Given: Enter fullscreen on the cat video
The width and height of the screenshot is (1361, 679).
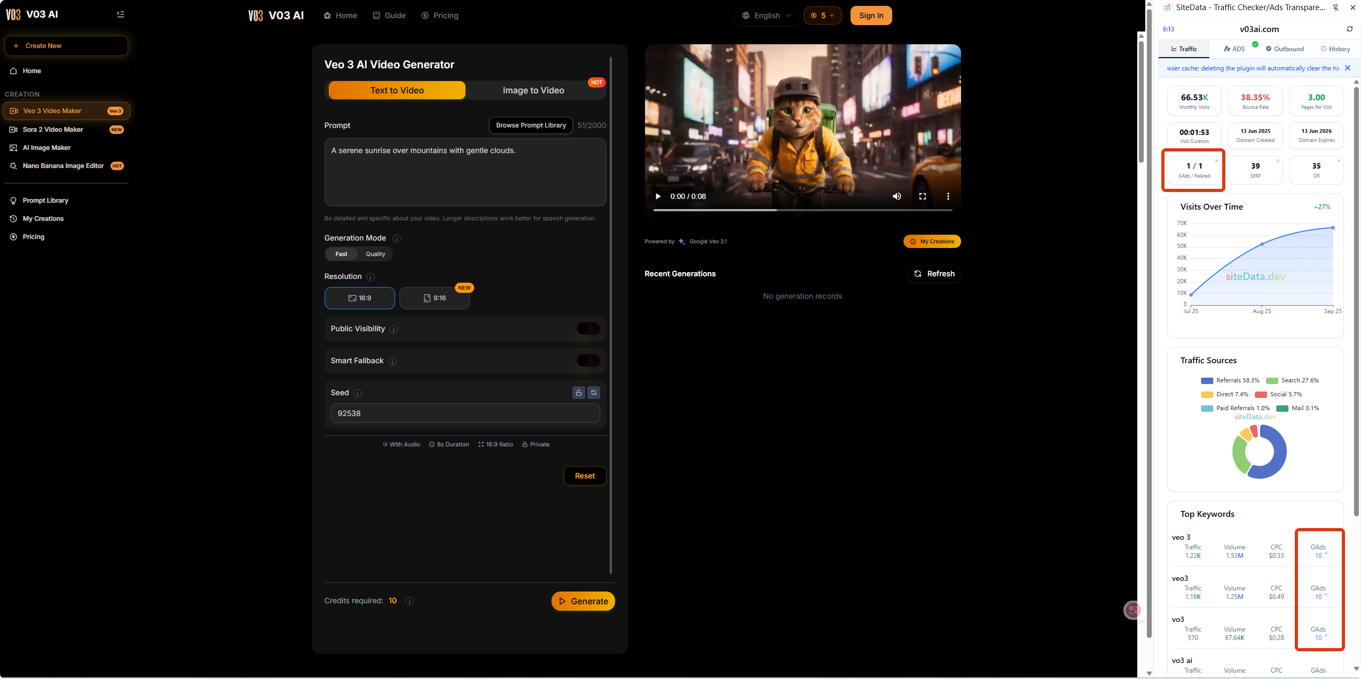Looking at the screenshot, I should [x=923, y=196].
